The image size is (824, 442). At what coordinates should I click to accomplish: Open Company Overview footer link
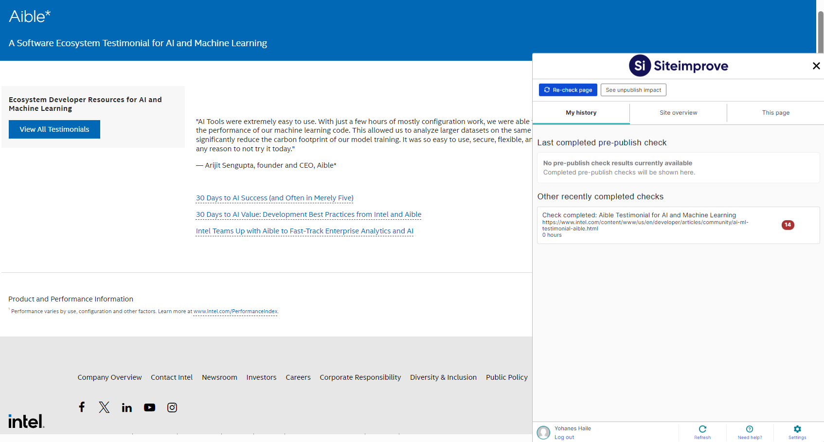(x=109, y=377)
